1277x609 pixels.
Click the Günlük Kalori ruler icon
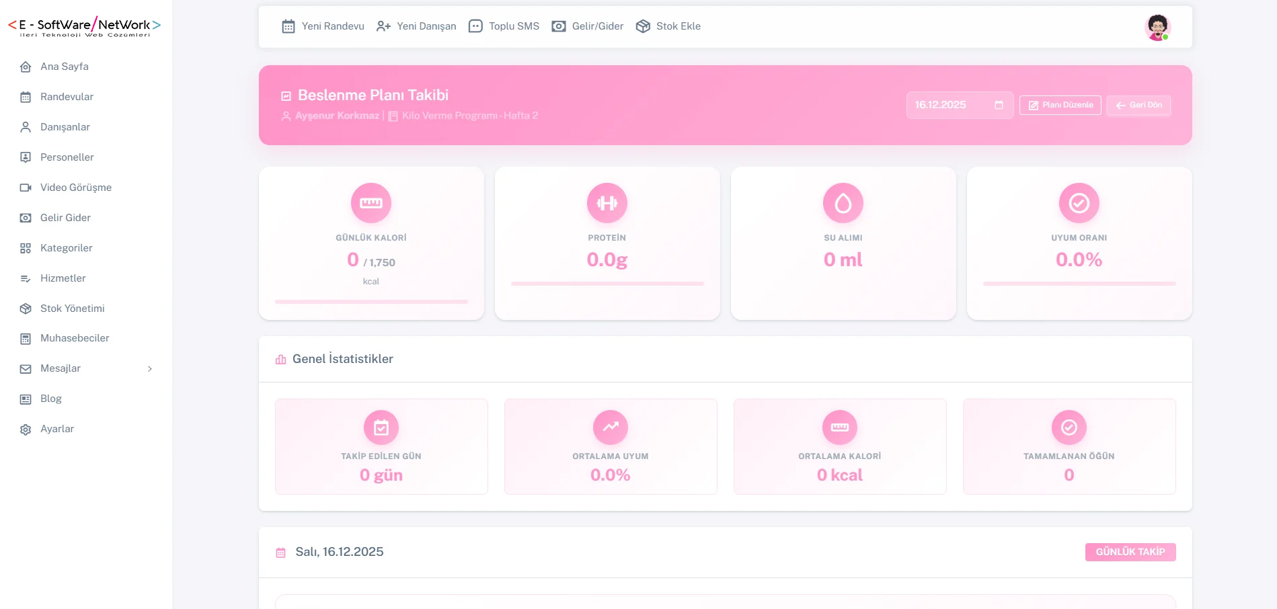[371, 203]
